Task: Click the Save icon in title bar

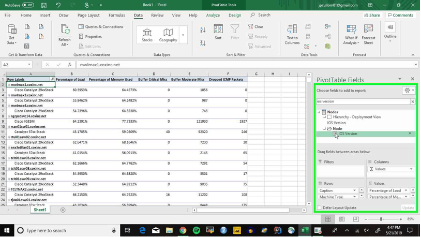Action: pos(44,5)
